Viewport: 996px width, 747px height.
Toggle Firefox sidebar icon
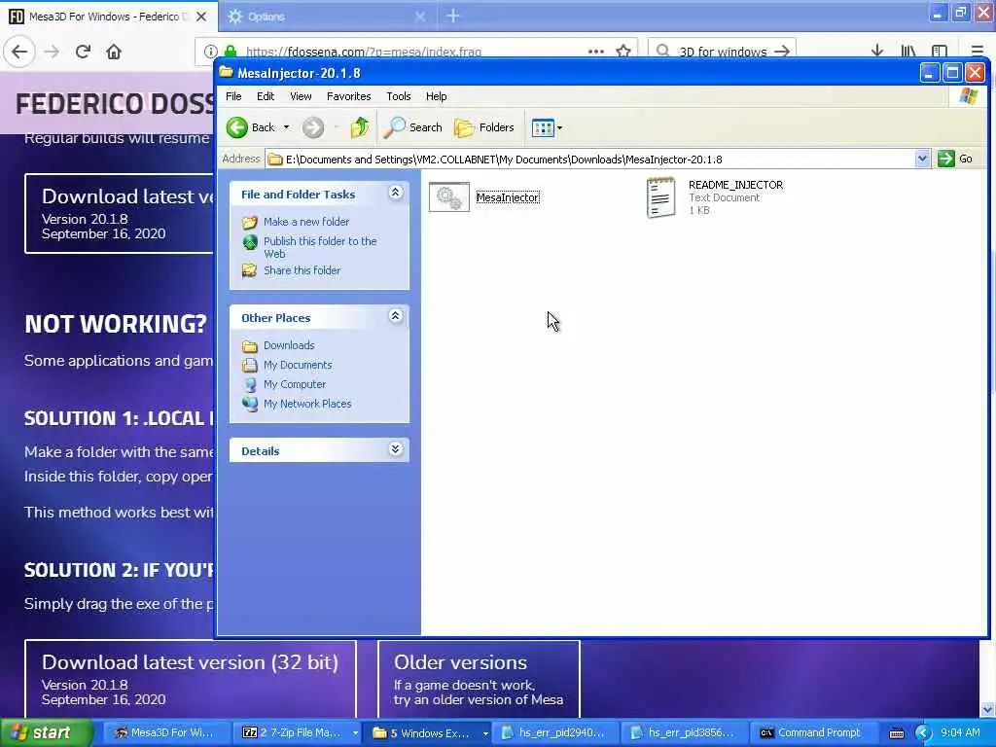tap(940, 51)
